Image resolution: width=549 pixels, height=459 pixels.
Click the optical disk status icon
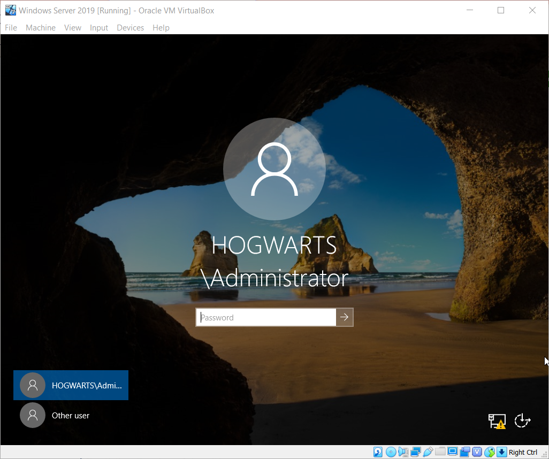pos(391,452)
